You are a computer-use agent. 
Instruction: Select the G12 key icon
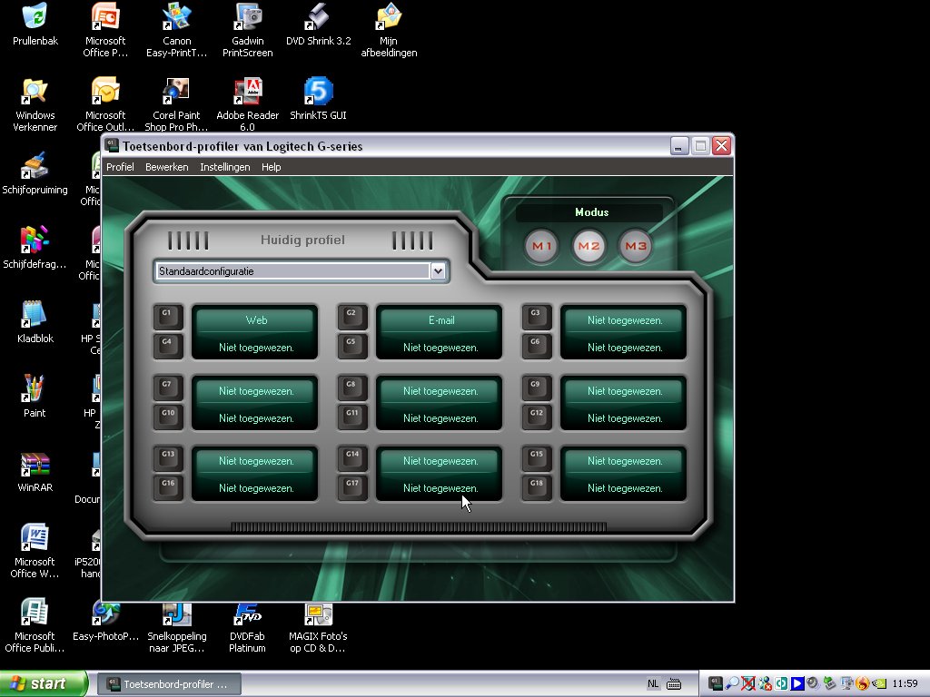(x=536, y=417)
